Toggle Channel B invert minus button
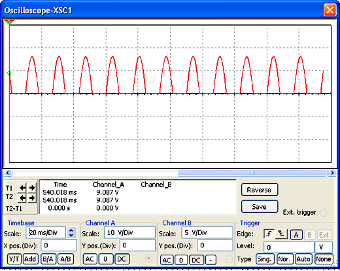 211,260
